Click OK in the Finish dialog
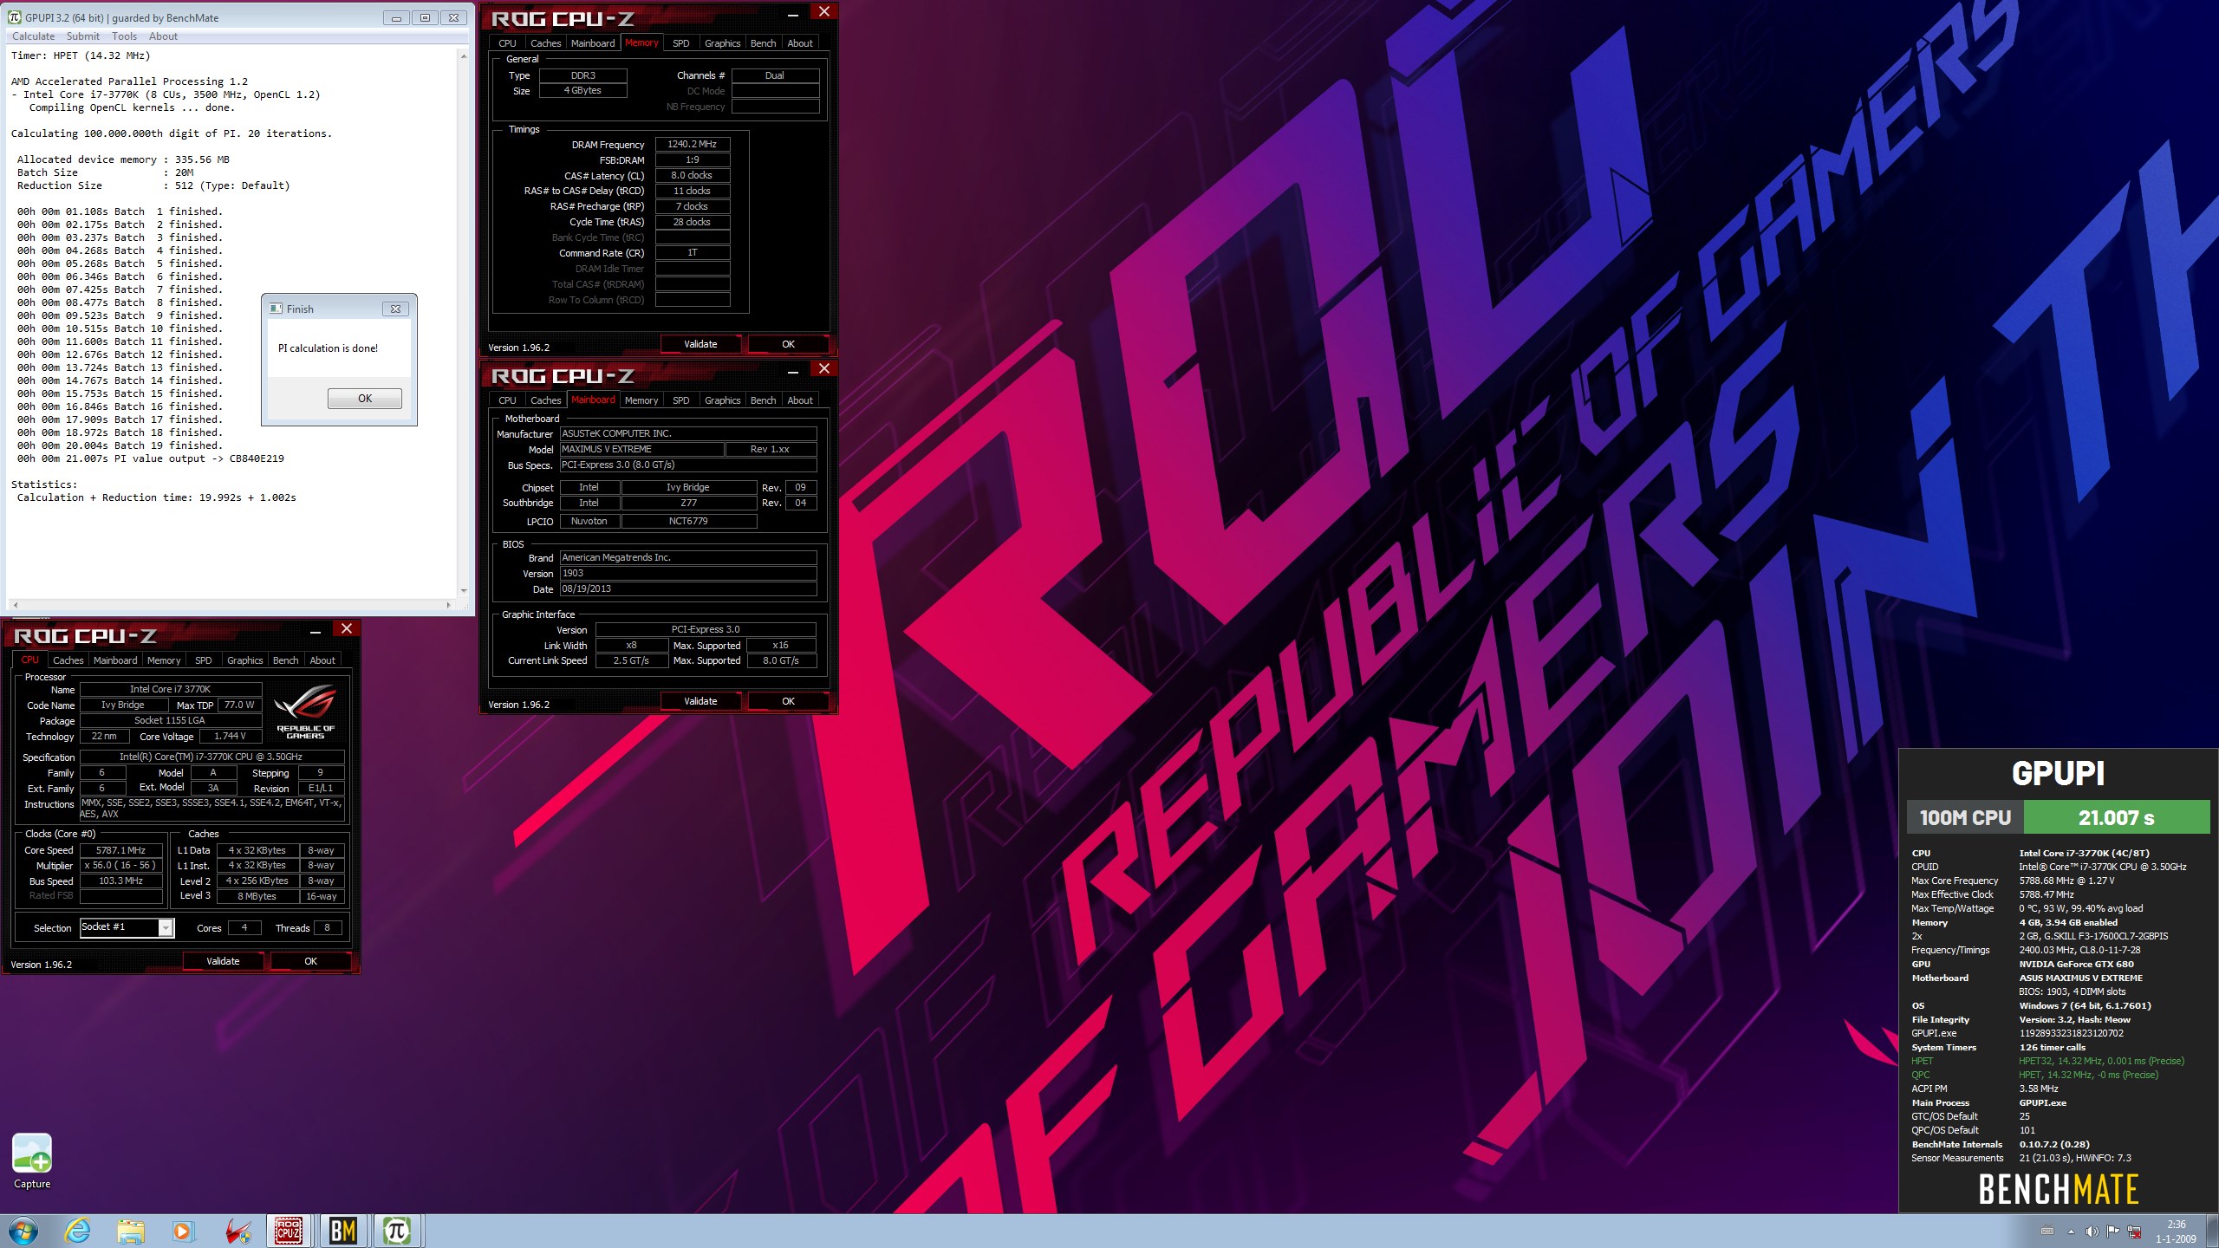Screen dimensions: 2219x1248 click(365, 399)
